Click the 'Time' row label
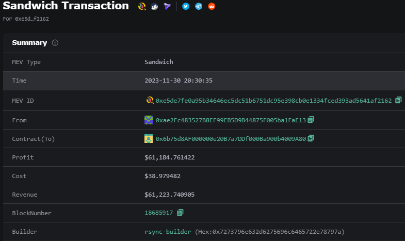This screenshot has height=241, width=405. (x=19, y=81)
